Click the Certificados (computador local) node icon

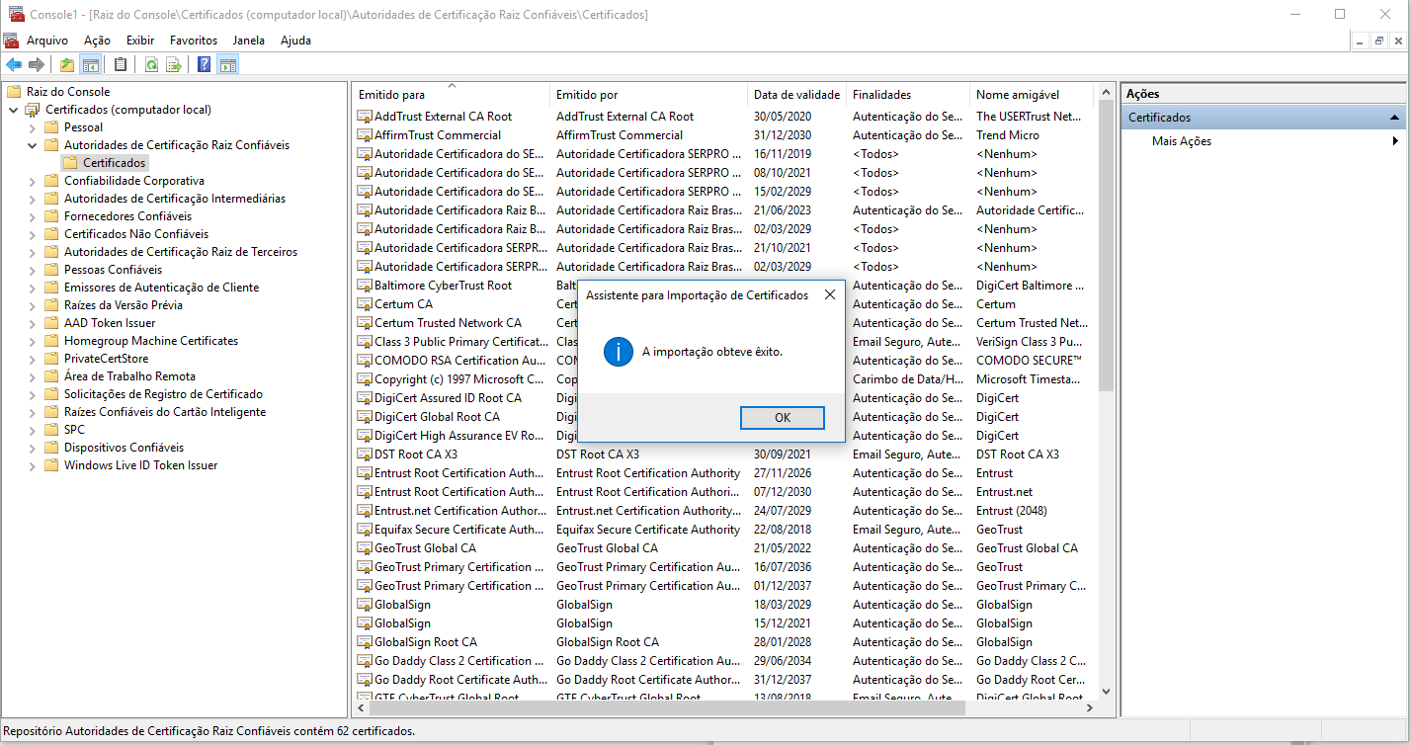(x=33, y=110)
